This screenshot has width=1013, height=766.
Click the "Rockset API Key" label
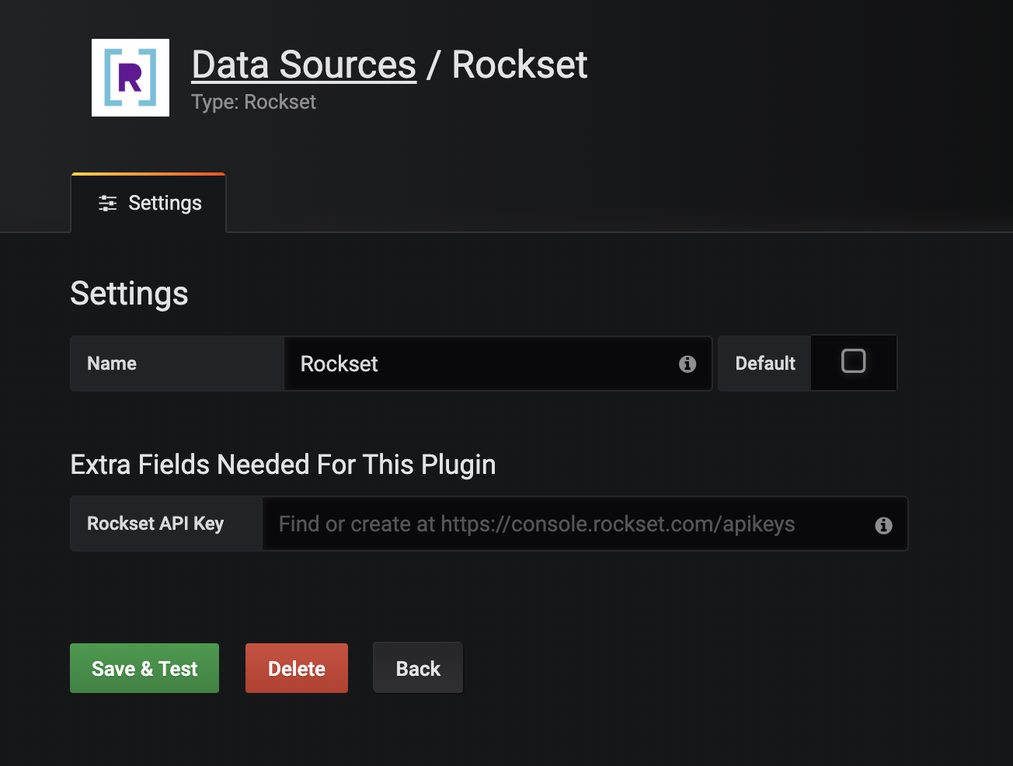click(155, 524)
